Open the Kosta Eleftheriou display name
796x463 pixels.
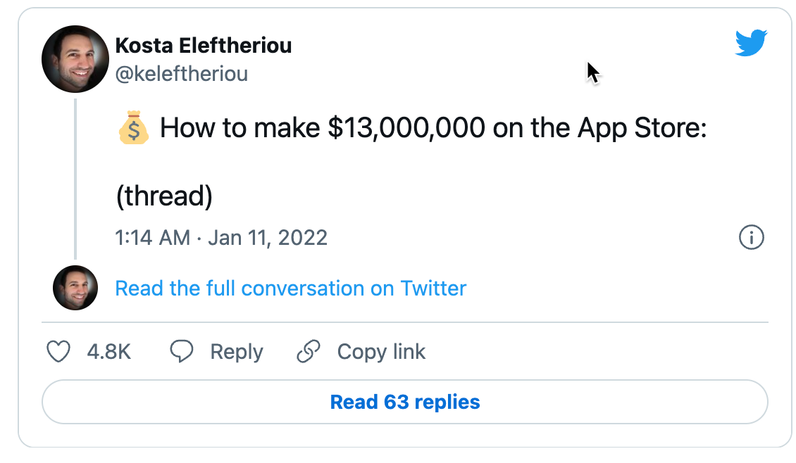tap(203, 46)
